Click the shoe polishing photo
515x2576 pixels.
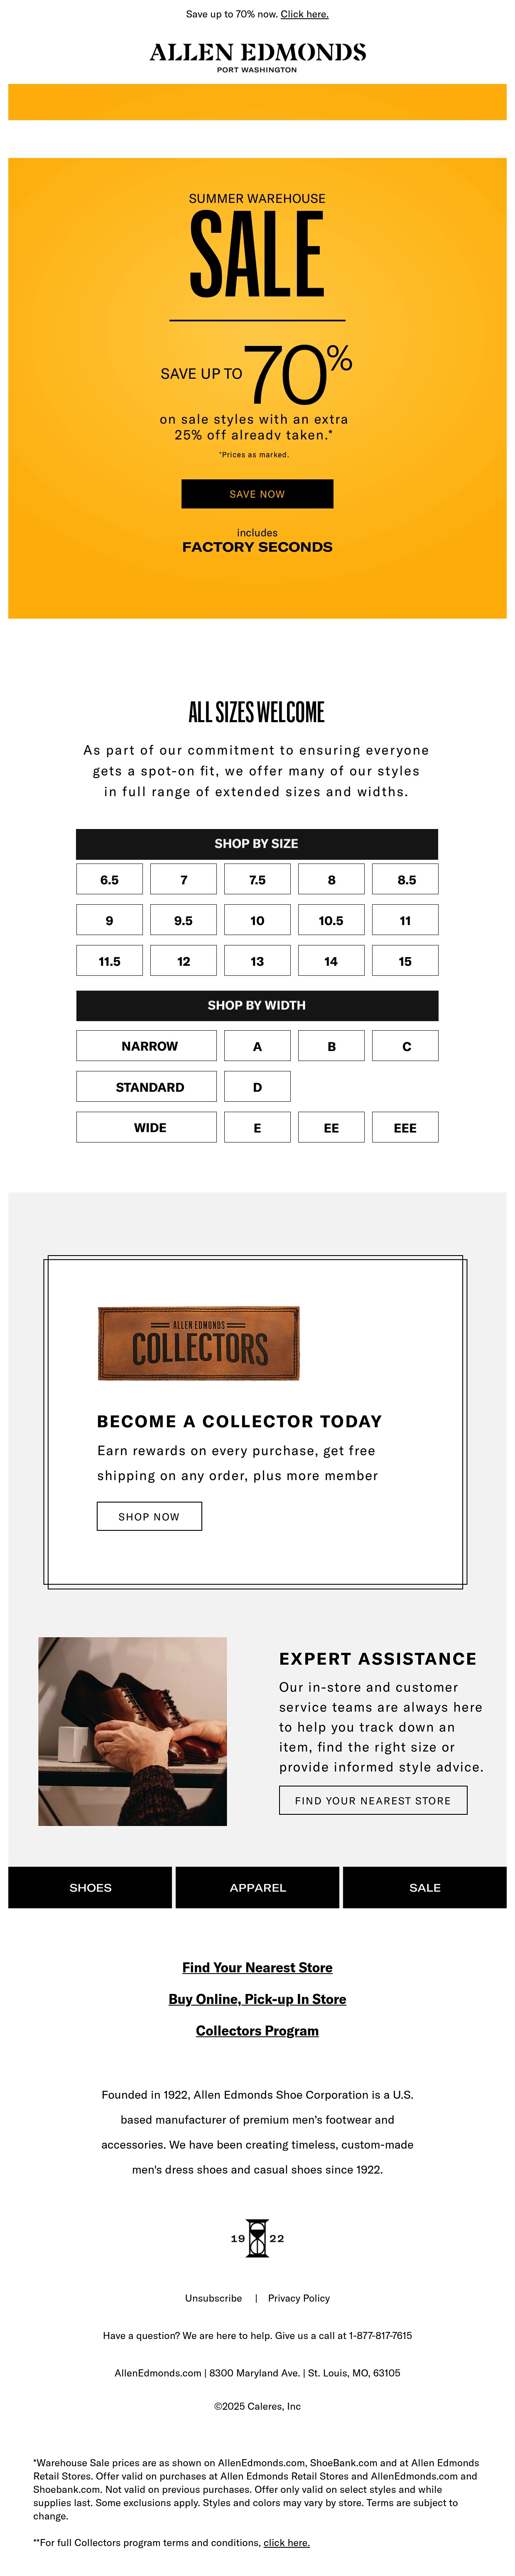pos(133,1731)
